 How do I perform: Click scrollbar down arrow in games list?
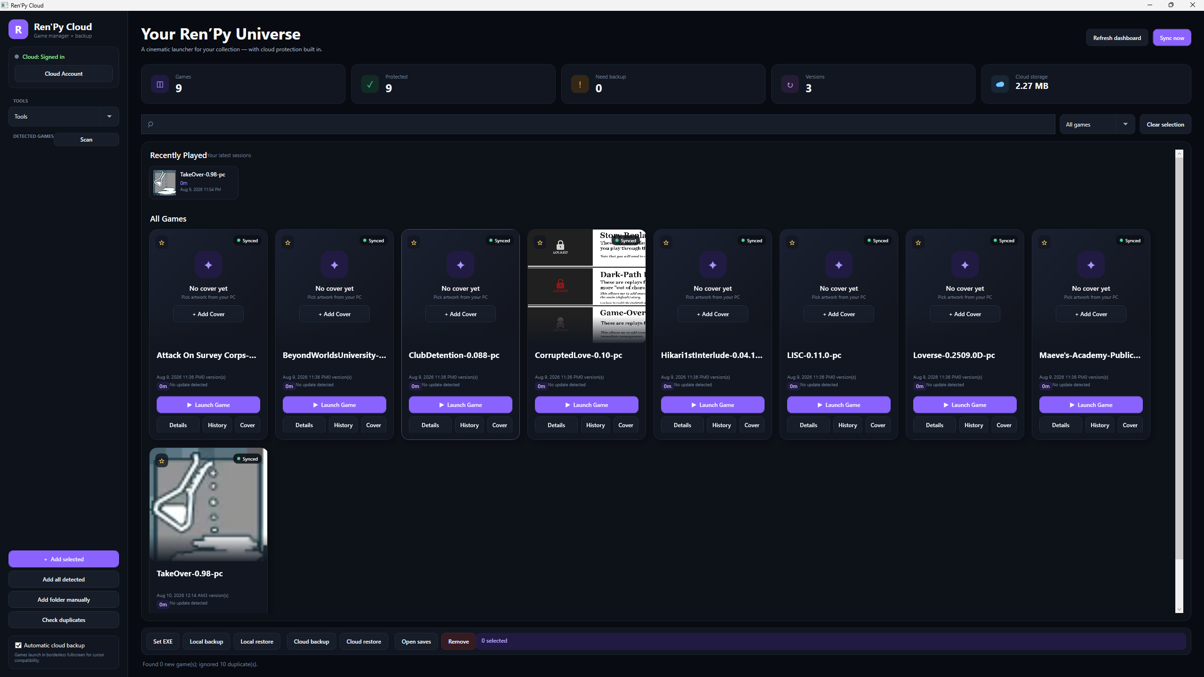coord(1179,609)
